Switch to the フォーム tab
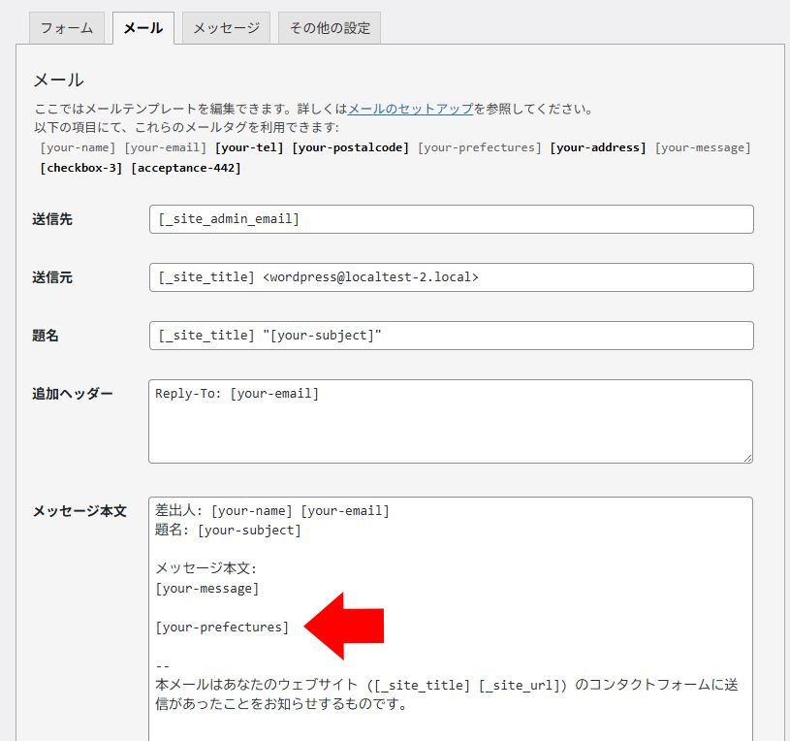This screenshot has height=741, width=790. click(x=67, y=28)
